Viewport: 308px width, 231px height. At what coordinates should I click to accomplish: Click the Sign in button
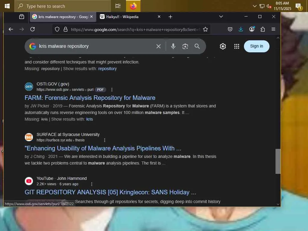click(x=256, y=46)
